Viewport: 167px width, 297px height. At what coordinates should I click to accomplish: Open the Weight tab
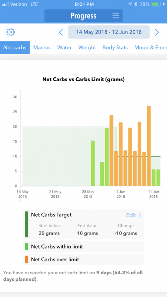point(87,48)
